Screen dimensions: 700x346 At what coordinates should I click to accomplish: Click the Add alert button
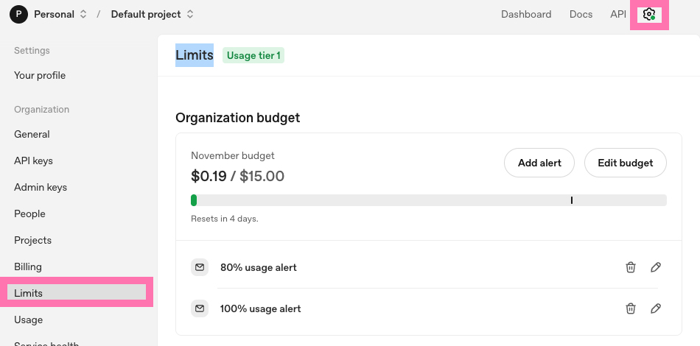[x=539, y=163]
